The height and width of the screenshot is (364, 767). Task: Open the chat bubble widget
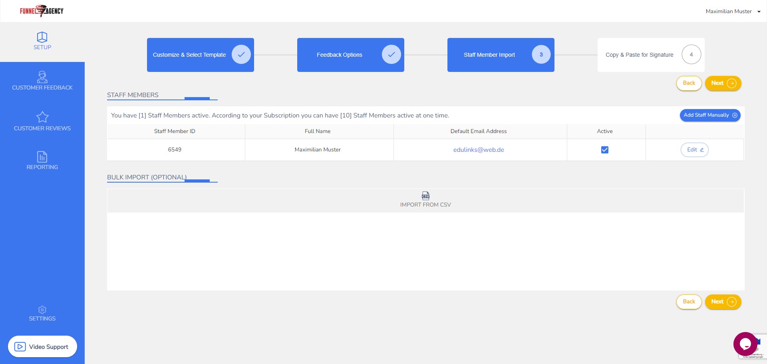tap(745, 344)
